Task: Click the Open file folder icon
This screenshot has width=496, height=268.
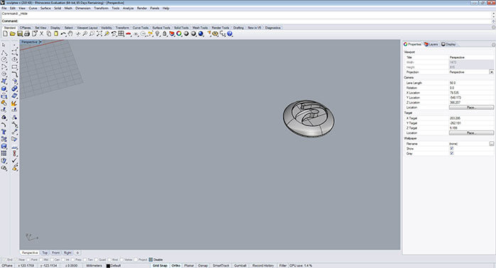Action: [12, 34]
